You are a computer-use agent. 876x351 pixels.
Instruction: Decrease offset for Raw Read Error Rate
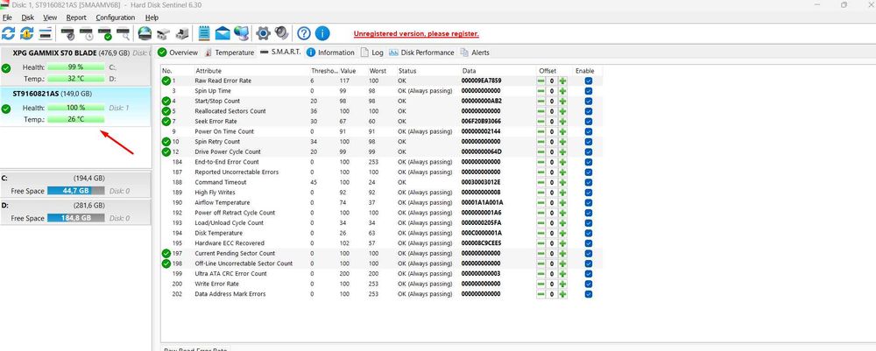(540, 81)
